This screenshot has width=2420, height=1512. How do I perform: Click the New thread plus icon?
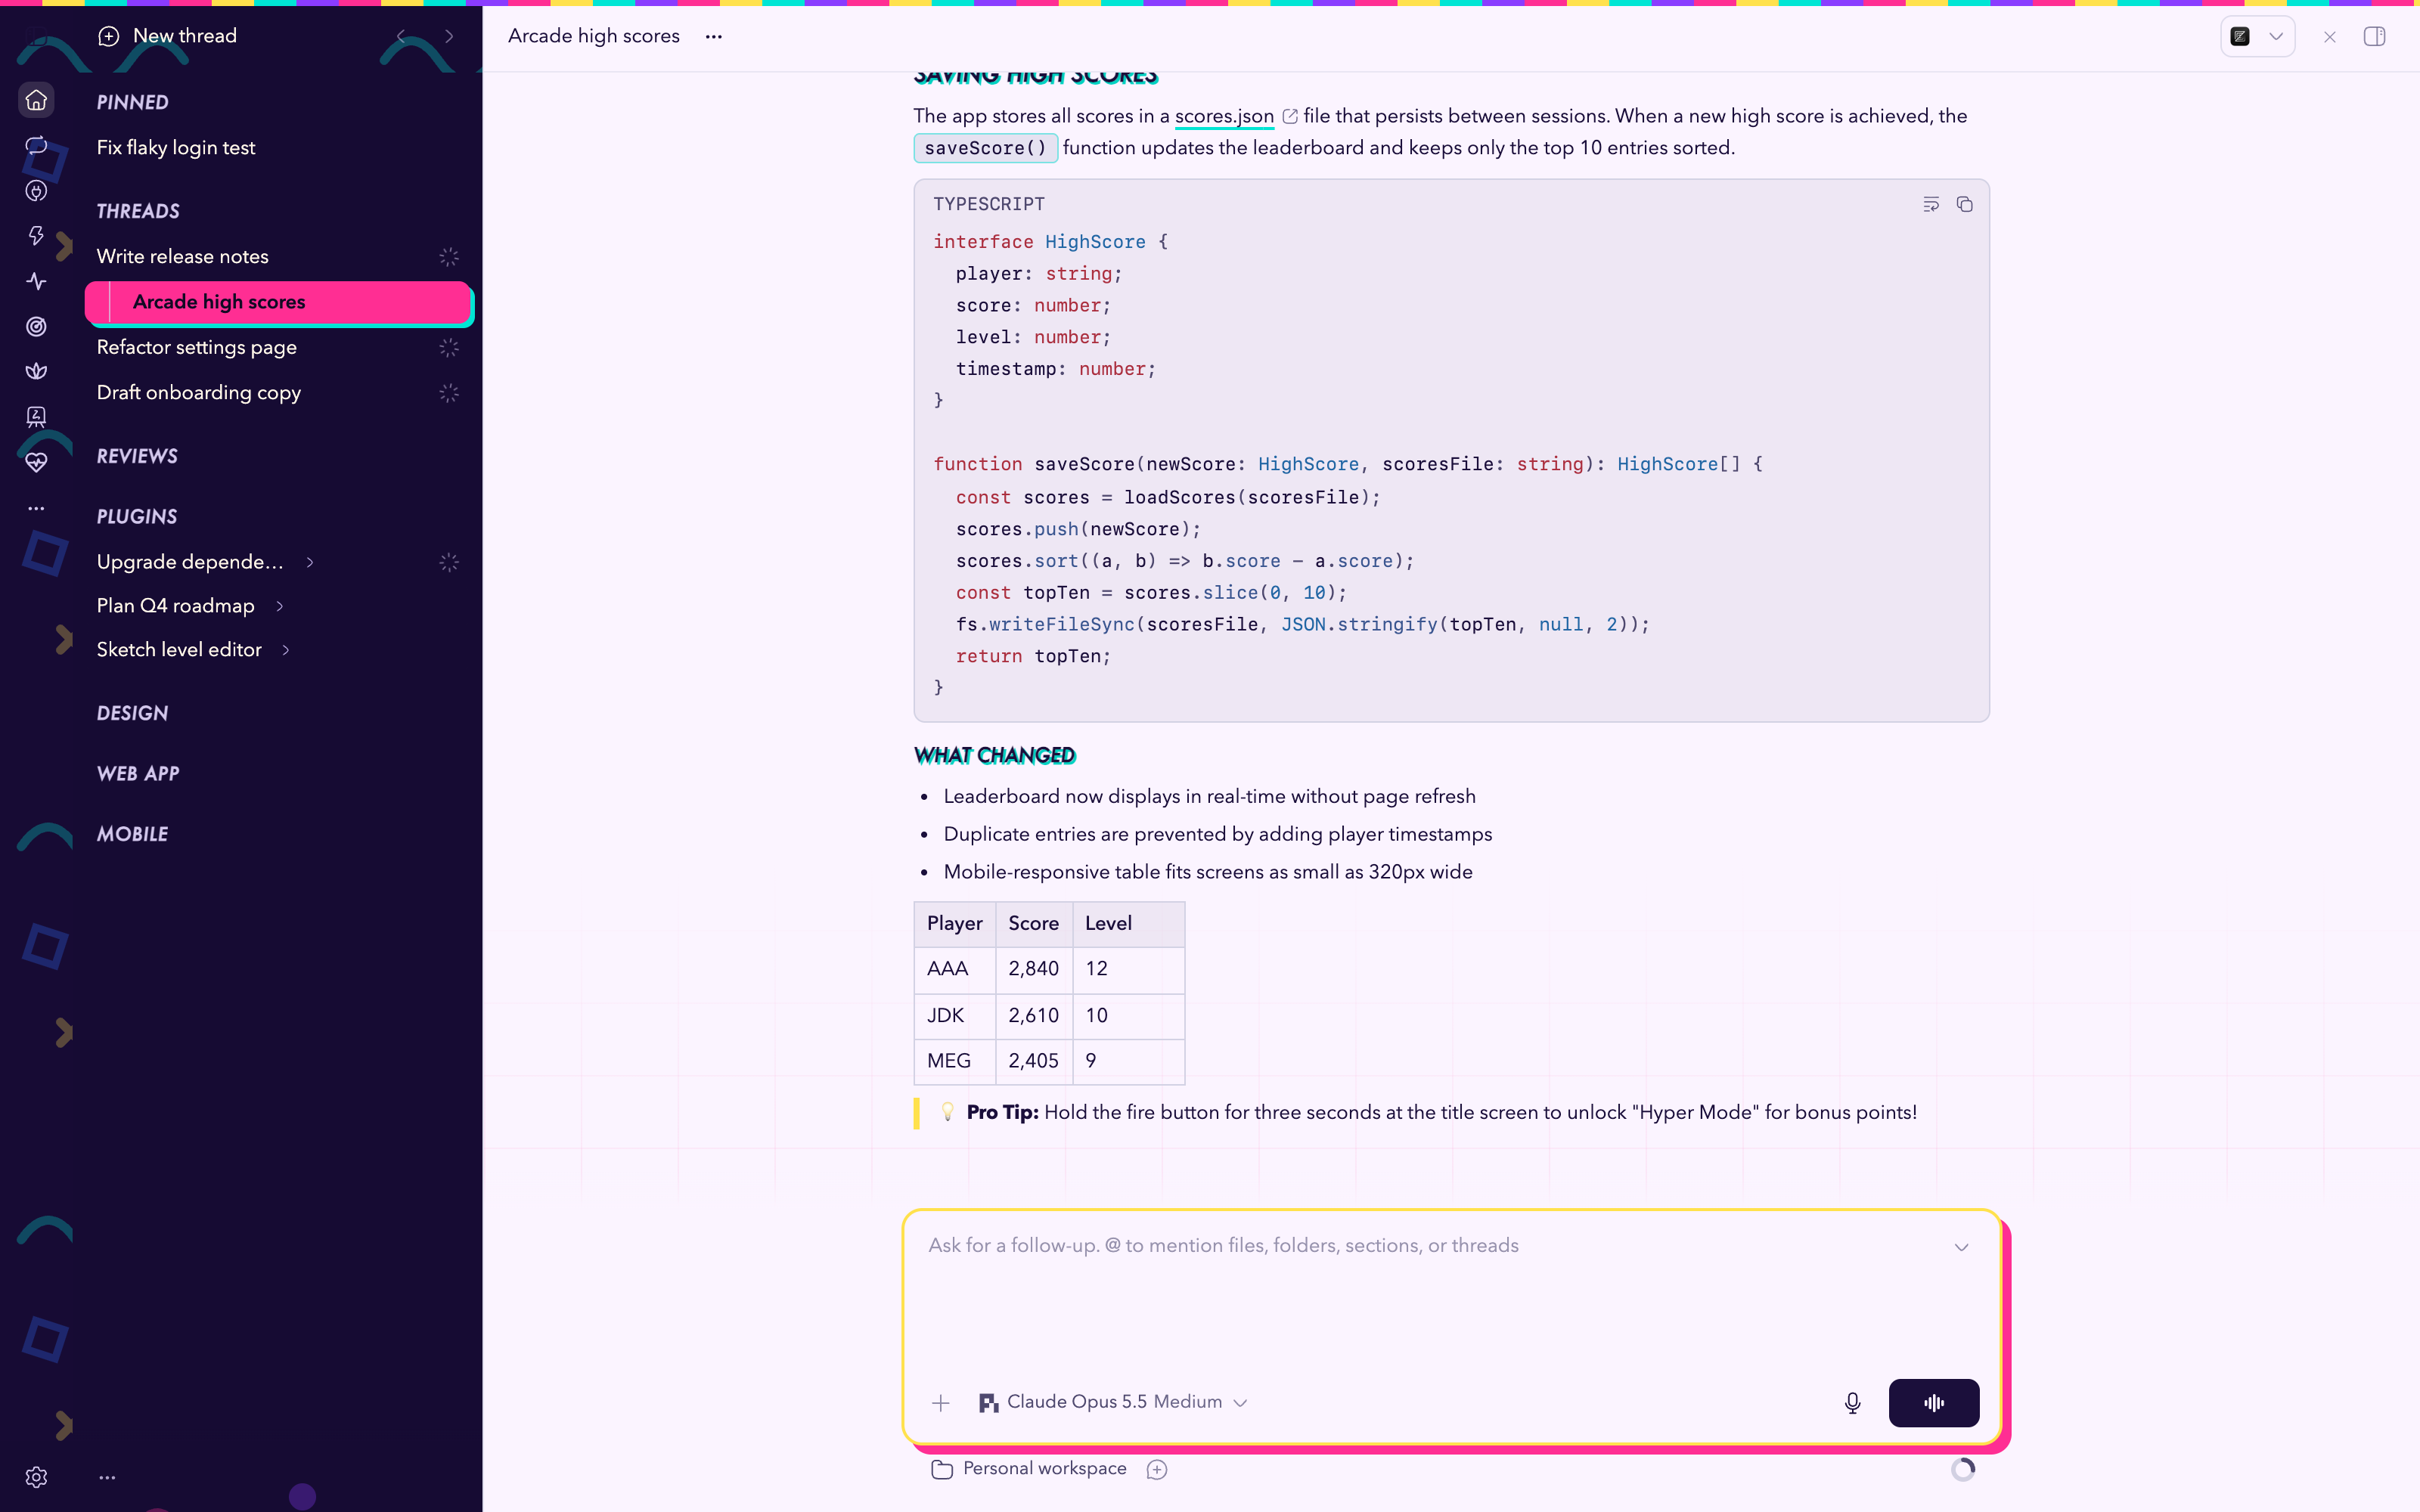(x=109, y=36)
